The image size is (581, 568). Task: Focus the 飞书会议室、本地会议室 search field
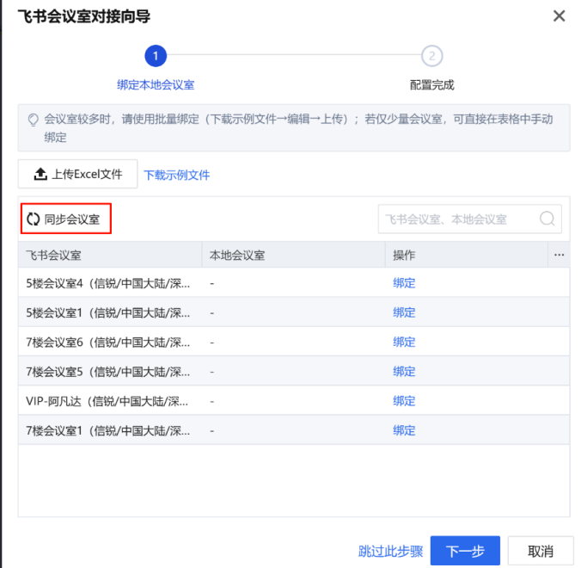[458, 219]
